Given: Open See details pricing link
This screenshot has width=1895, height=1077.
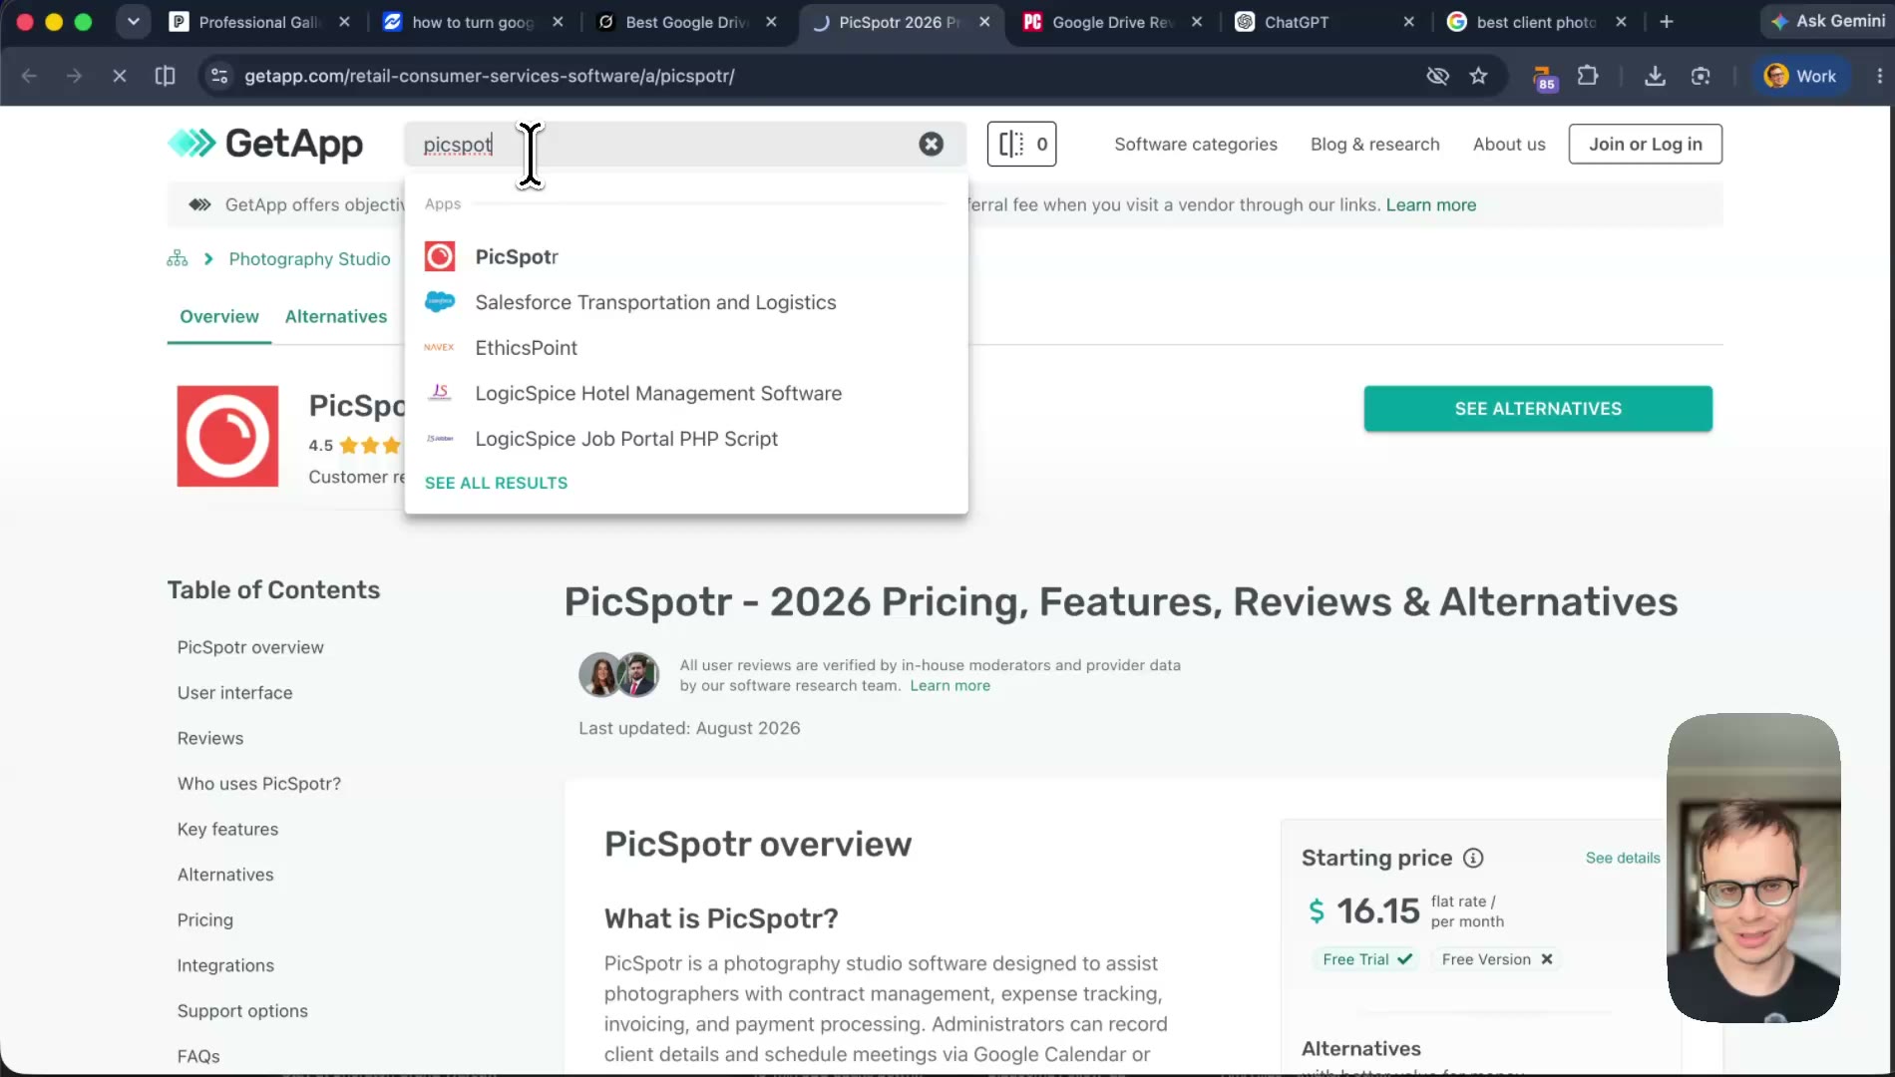Looking at the screenshot, I should [x=1623, y=859].
